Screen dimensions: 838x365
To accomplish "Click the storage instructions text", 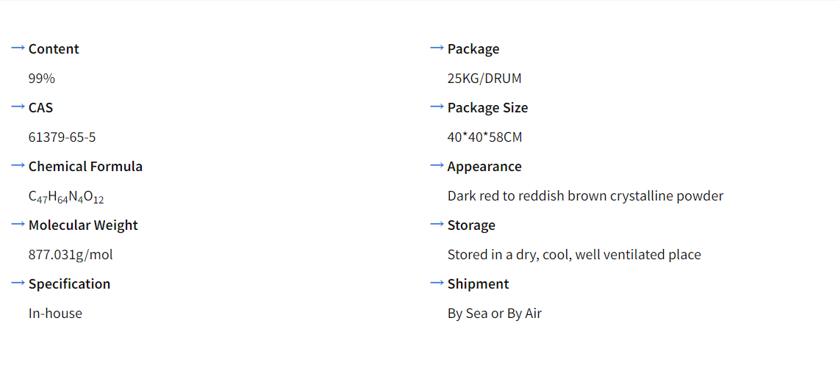I will click(x=574, y=255).
